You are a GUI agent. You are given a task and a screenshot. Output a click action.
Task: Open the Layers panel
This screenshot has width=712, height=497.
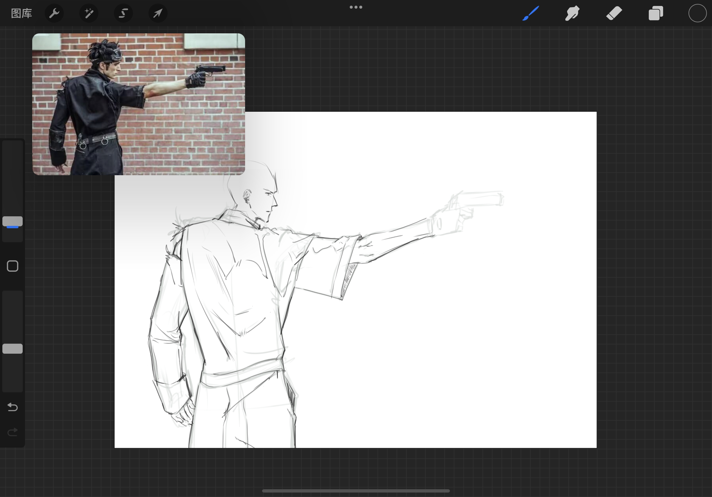(x=656, y=13)
